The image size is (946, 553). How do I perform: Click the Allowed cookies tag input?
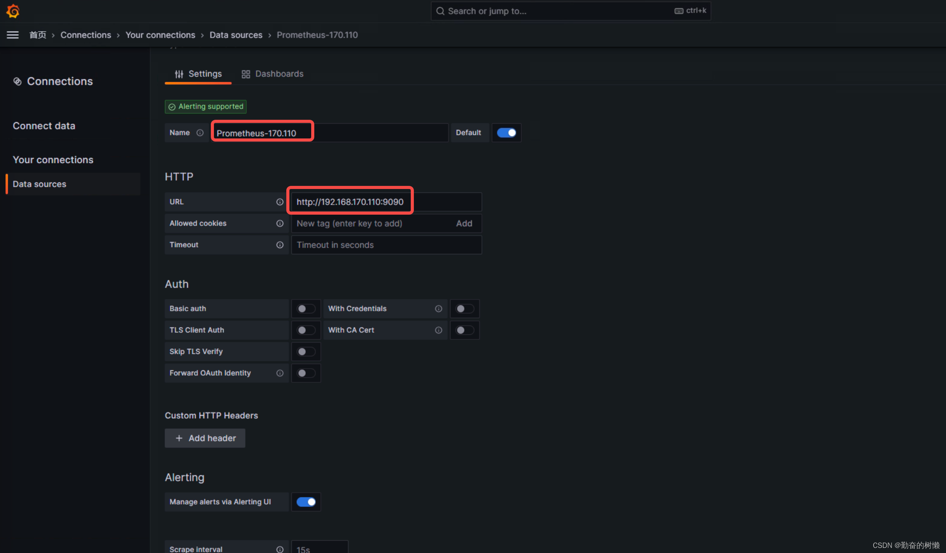pos(371,224)
